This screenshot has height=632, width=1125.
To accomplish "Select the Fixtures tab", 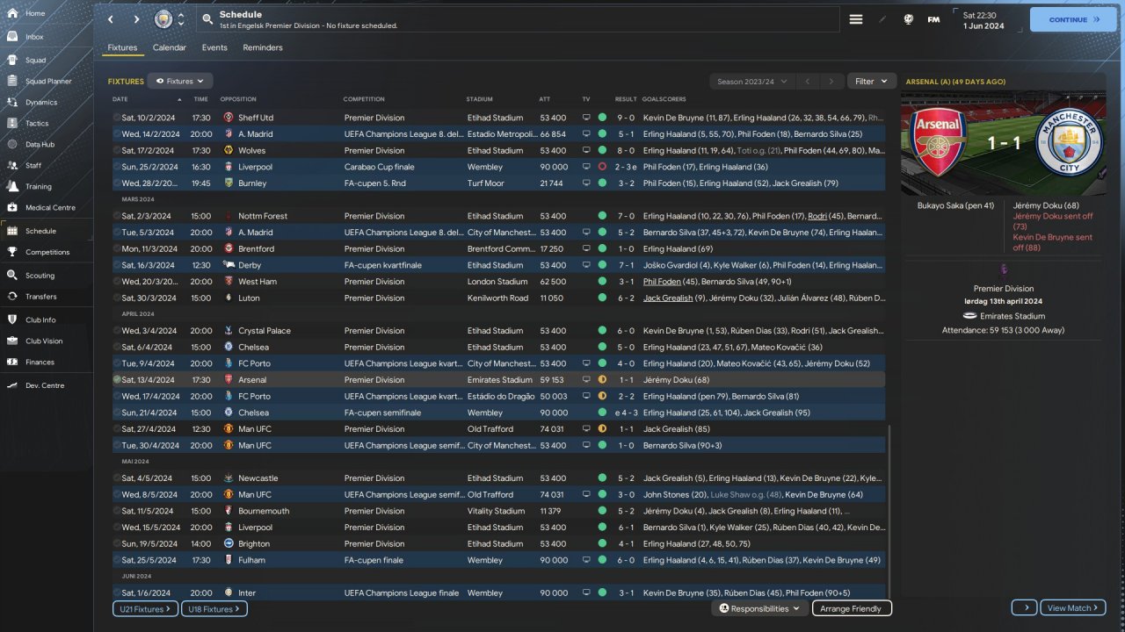I will [x=122, y=47].
